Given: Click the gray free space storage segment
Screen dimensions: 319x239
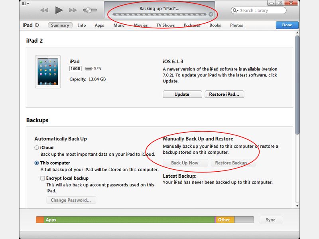Looking at the screenshot, I should 244,220.
